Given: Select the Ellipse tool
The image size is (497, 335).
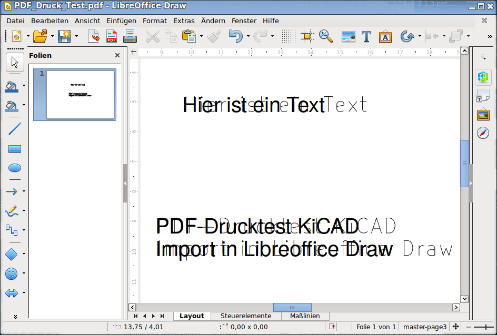Looking at the screenshot, I should point(15,168).
